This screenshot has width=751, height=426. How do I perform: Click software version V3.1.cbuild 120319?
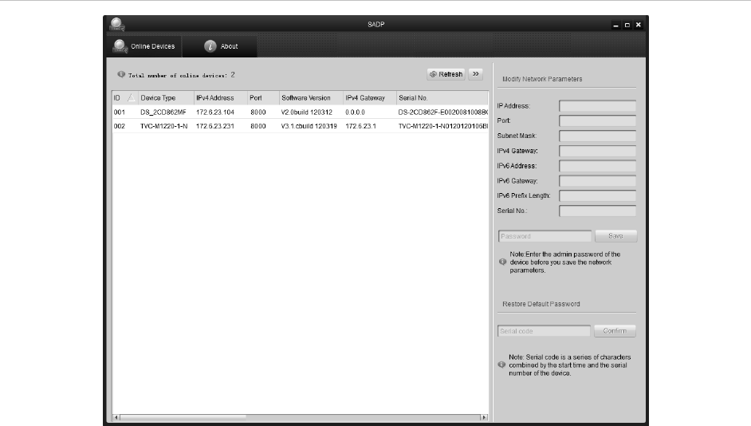point(309,126)
